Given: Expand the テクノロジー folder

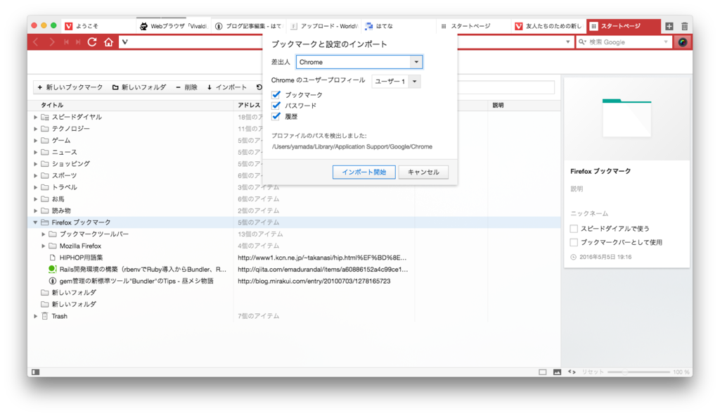Looking at the screenshot, I should click(x=35, y=129).
